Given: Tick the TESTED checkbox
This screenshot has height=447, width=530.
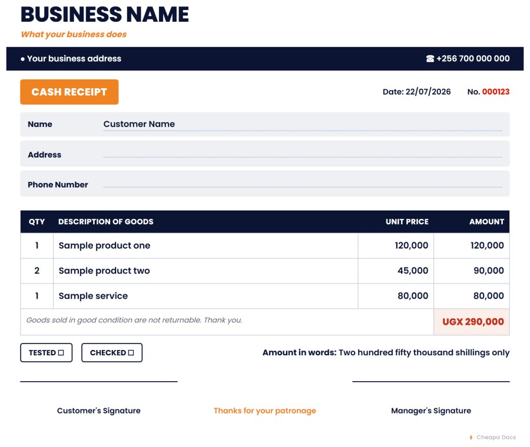Looking at the screenshot, I should 61,352.
